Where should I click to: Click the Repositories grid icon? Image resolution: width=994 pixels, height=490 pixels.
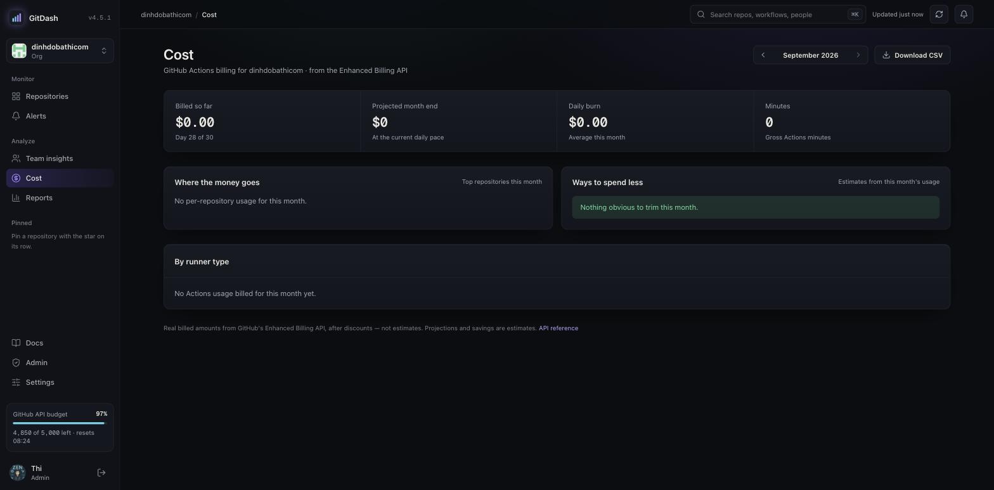coord(16,96)
